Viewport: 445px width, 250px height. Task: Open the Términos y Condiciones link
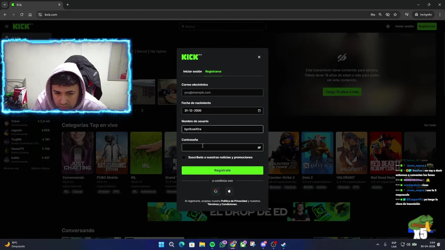click(x=222, y=204)
